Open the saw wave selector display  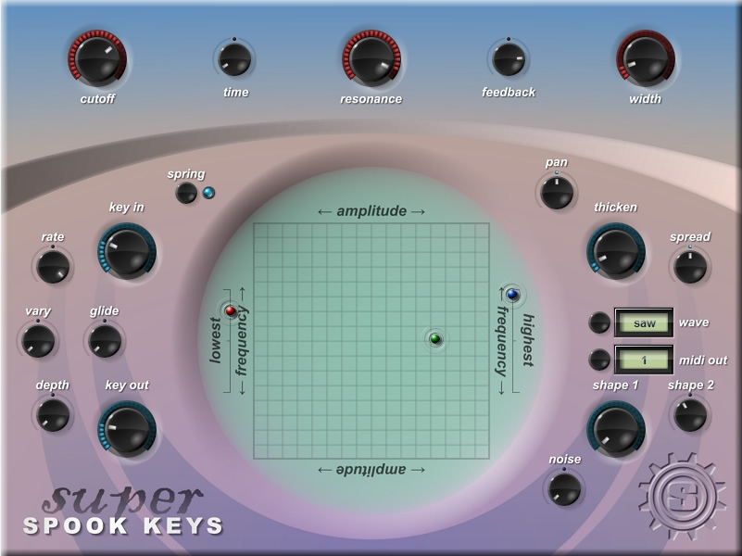tap(643, 323)
